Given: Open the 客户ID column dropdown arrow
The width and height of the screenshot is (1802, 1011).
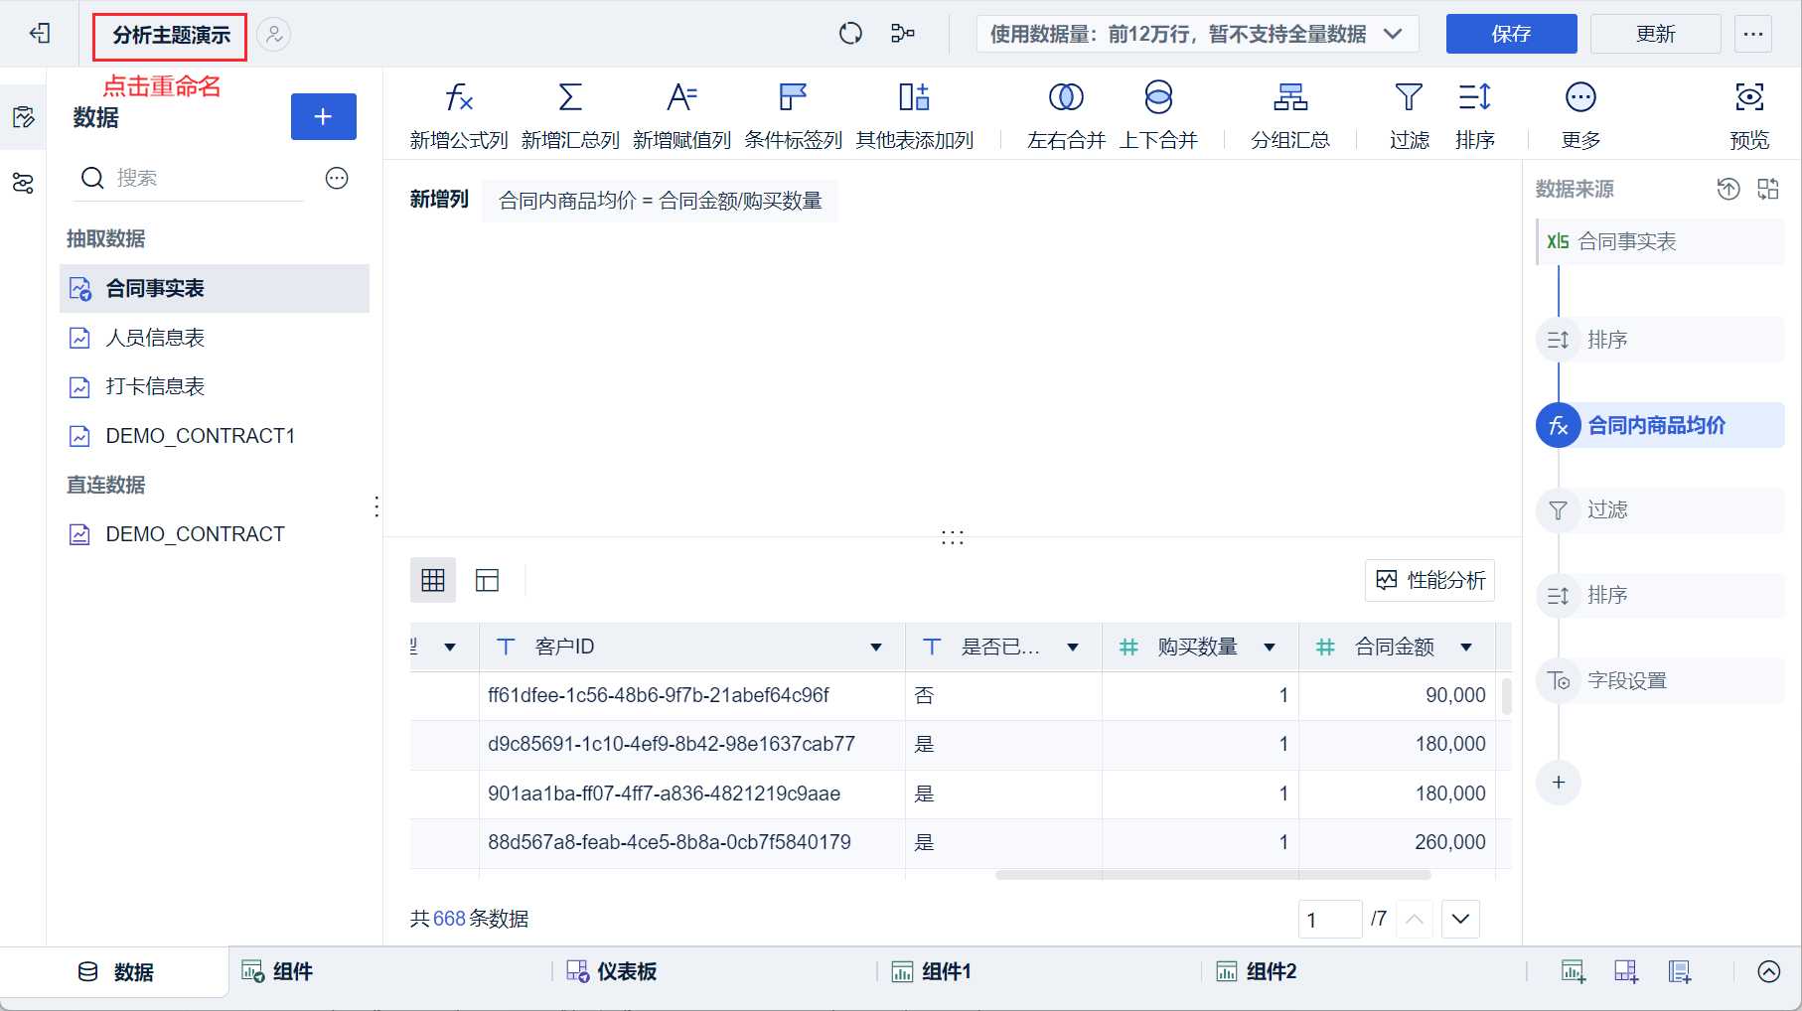Looking at the screenshot, I should (x=876, y=648).
